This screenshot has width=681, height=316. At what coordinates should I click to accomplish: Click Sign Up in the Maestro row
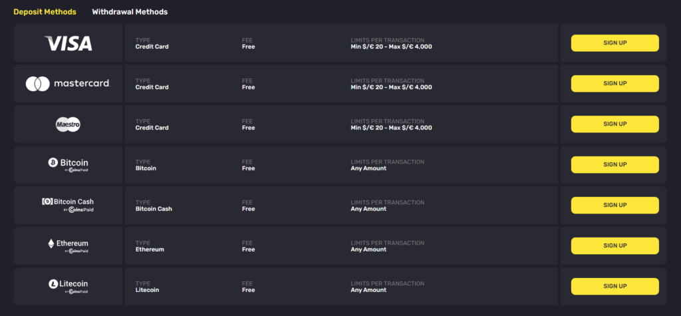[x=614, y=124]
